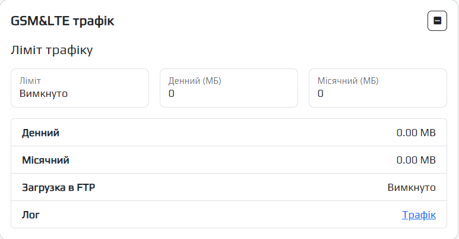Collapse the GSM&LTE трафік panel
The image size is (459, 239).
click(x=437, y=21)
